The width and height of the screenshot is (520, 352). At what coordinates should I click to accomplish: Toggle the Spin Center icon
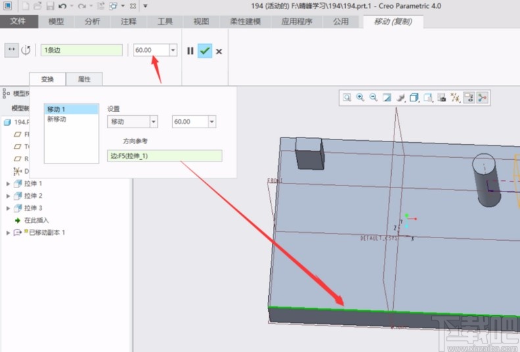point(483,97)
